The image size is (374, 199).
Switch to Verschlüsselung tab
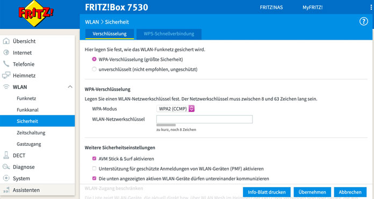point(110,34)
